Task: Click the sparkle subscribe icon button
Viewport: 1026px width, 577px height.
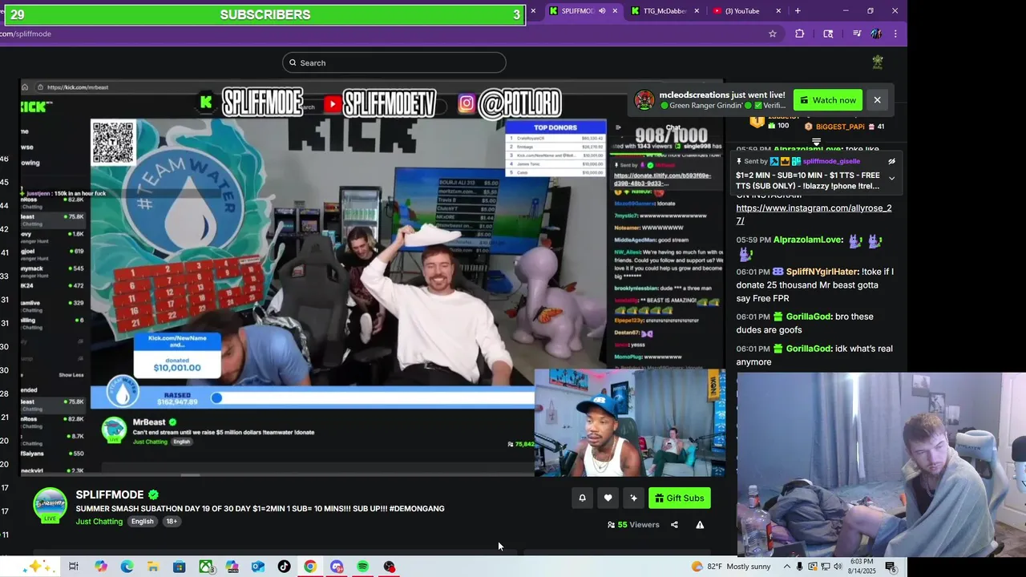Action: point(633,498)
